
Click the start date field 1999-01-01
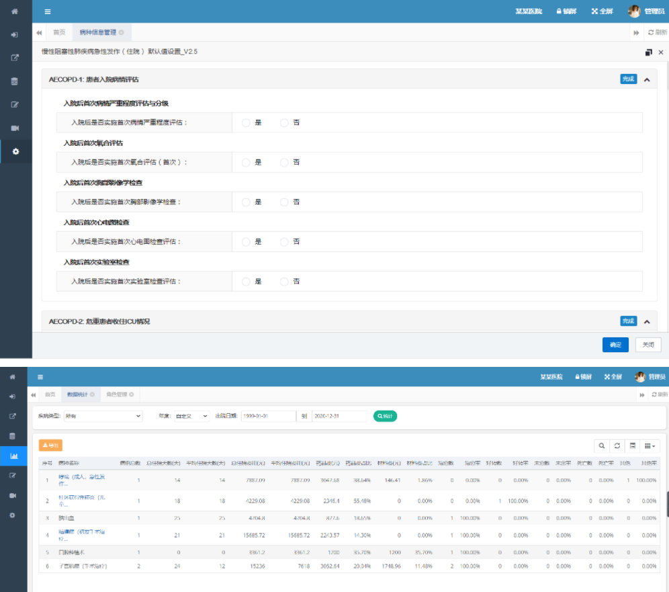tap(269, 416)
